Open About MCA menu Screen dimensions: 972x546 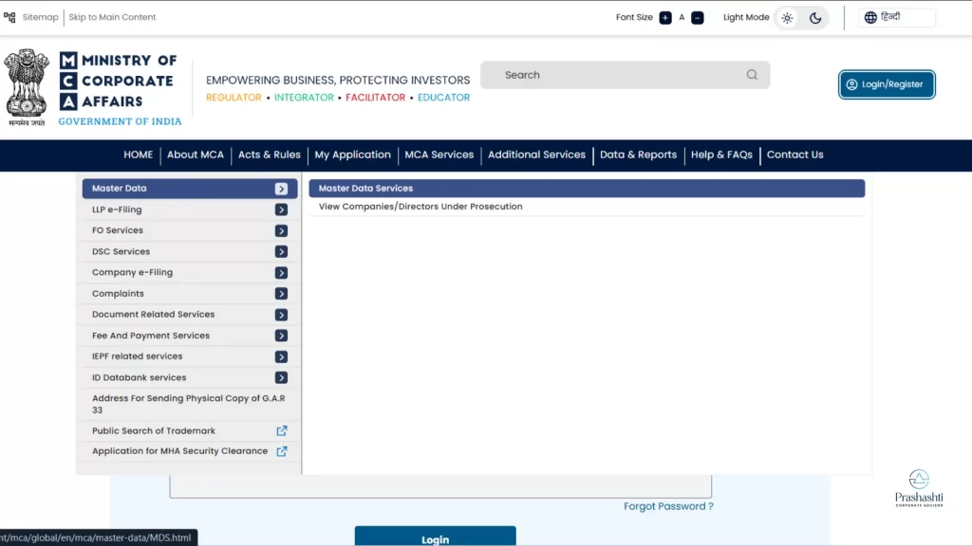(196, 155)
